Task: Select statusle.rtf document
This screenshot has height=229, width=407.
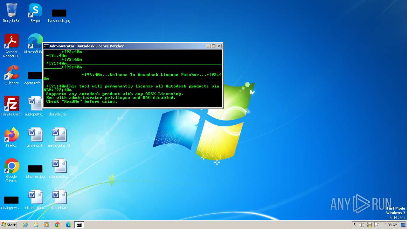Action: [59, 200]
